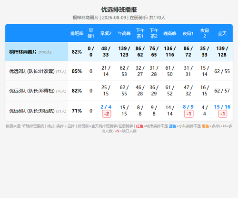Click 优远3队's 61 / 52 晚高峰 cell

click(x=170, y=91)
